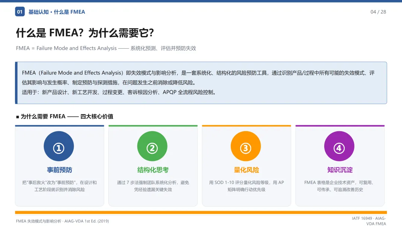Click the line starting '适用于：新产品设计'

pyautogui.click(x=119, y=93)
